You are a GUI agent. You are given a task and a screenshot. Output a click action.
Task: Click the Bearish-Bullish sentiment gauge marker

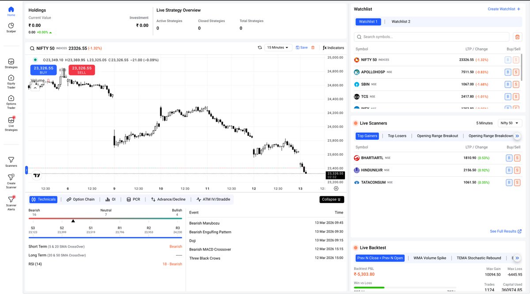click(x=73, y=221)
